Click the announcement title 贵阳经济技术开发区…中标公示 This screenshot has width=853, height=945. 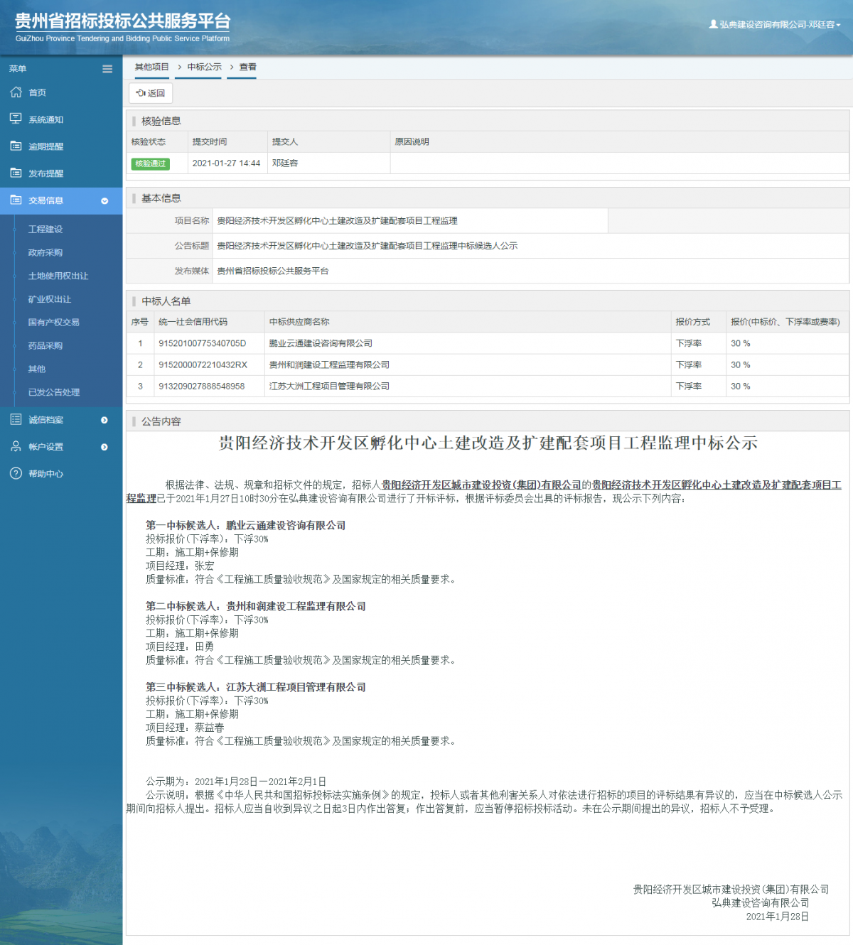click(488, 443)
